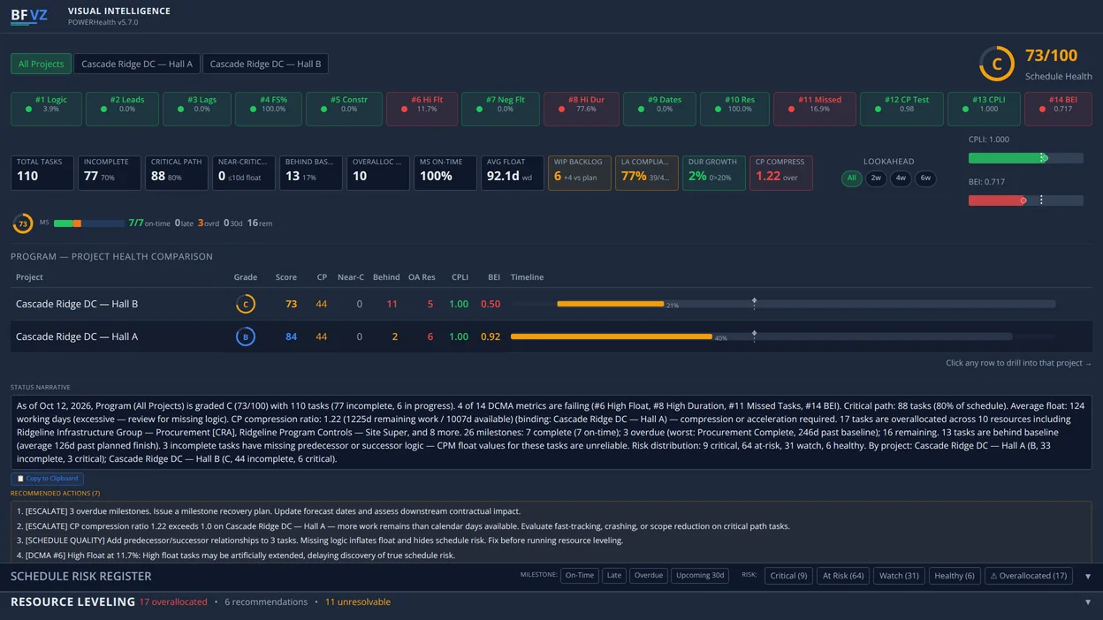Open the #12 CP Test metric card
The image size is (1103, 620).
pos(901,109)
